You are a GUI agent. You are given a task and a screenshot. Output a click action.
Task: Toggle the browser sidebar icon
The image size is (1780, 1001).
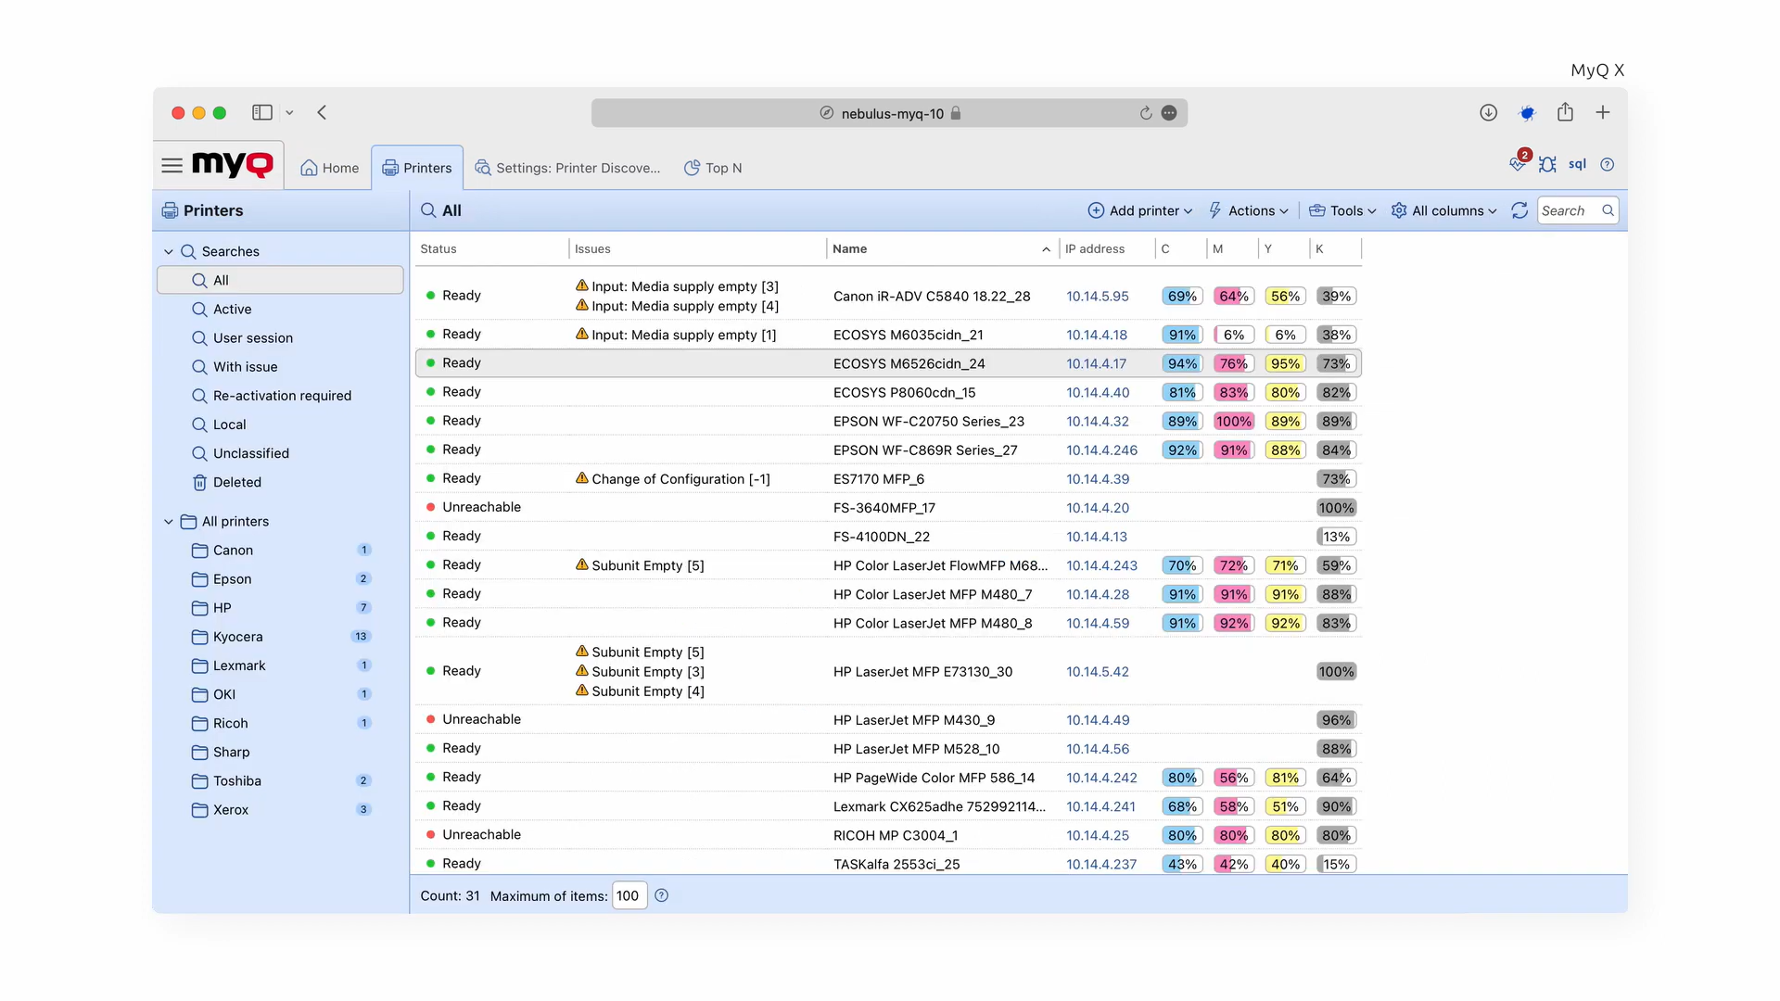(262, 112)
